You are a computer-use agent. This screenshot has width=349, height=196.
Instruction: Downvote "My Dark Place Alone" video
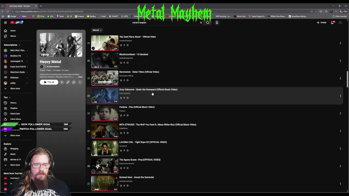127,45
